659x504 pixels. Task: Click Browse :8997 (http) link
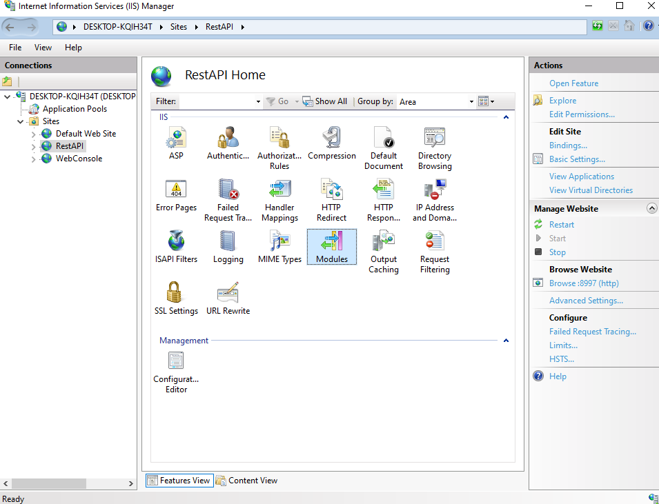(x=583, y=283)
